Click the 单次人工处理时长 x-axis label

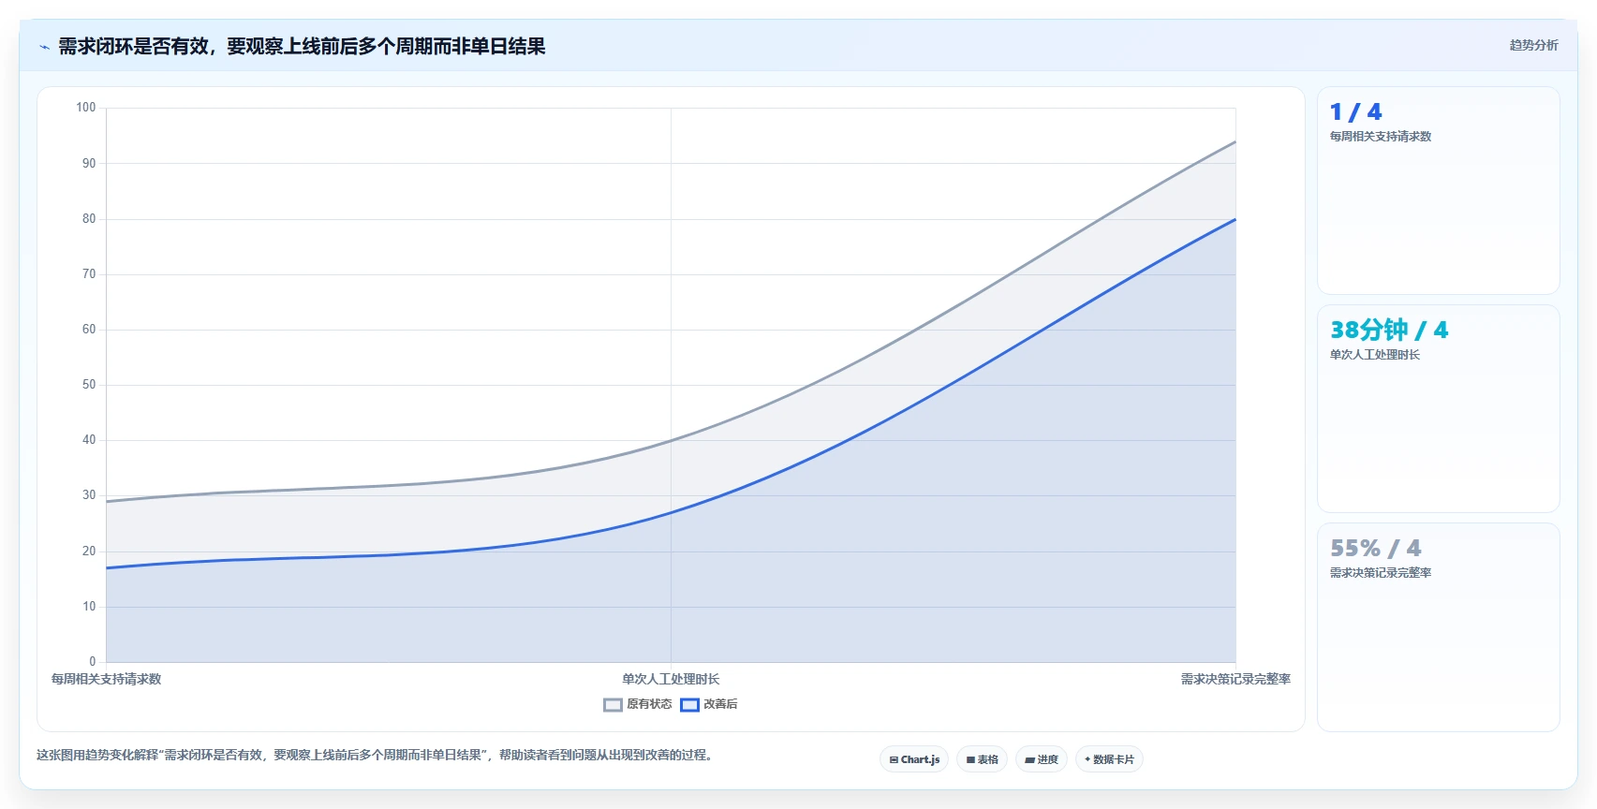(x=671, y=679)
